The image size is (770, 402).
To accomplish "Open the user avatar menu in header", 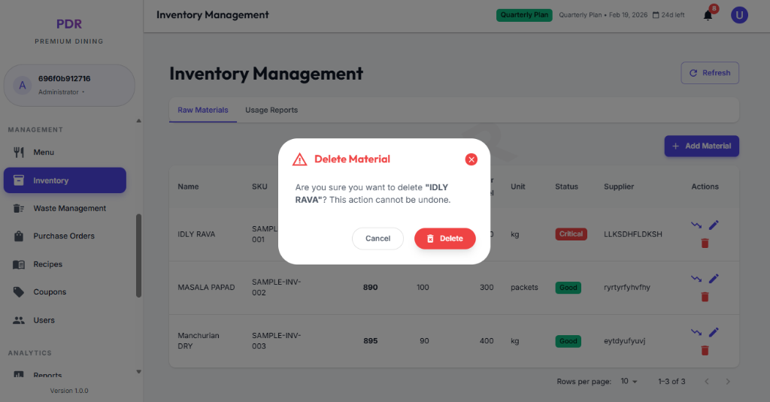I will [x=739, y=15].
